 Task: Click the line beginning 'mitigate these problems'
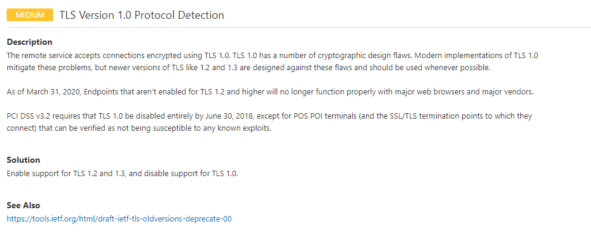click(249, 68)
